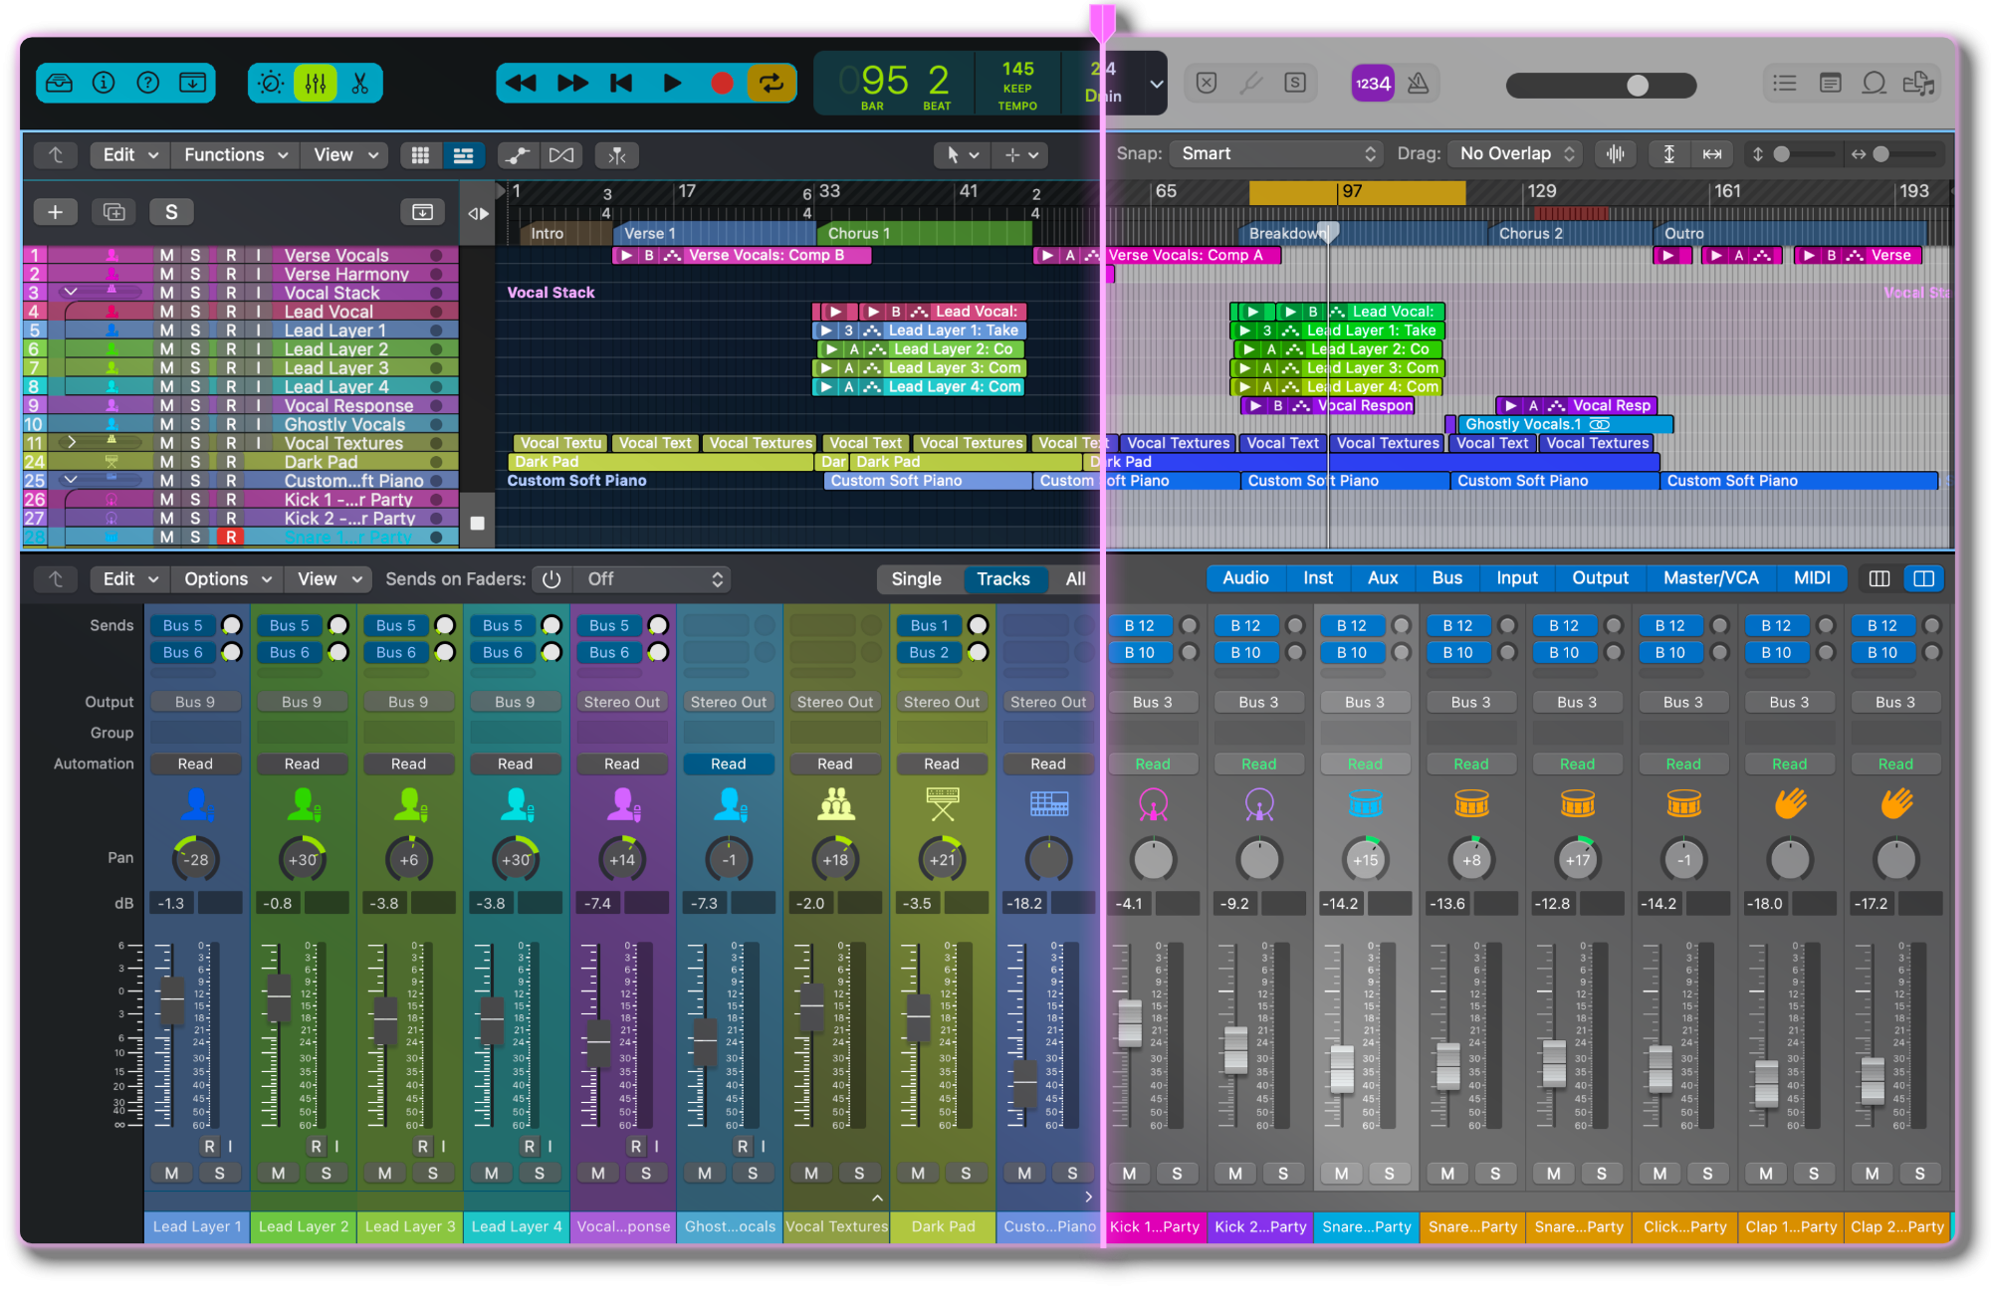The width and height of the screenshot is (1991, 1316).
Task: Click the cycle/loop playback icon
Action: 774,83
